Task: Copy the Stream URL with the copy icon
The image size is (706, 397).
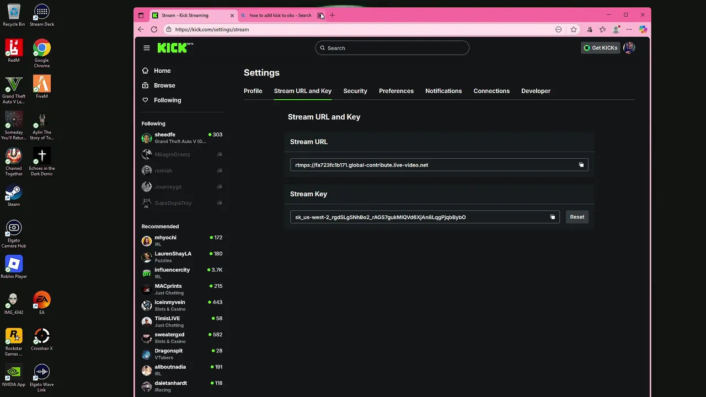Action: click(581, 165)
